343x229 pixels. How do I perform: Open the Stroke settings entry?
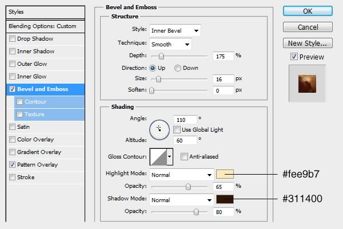pyautogui.click(x=46, y=177)
